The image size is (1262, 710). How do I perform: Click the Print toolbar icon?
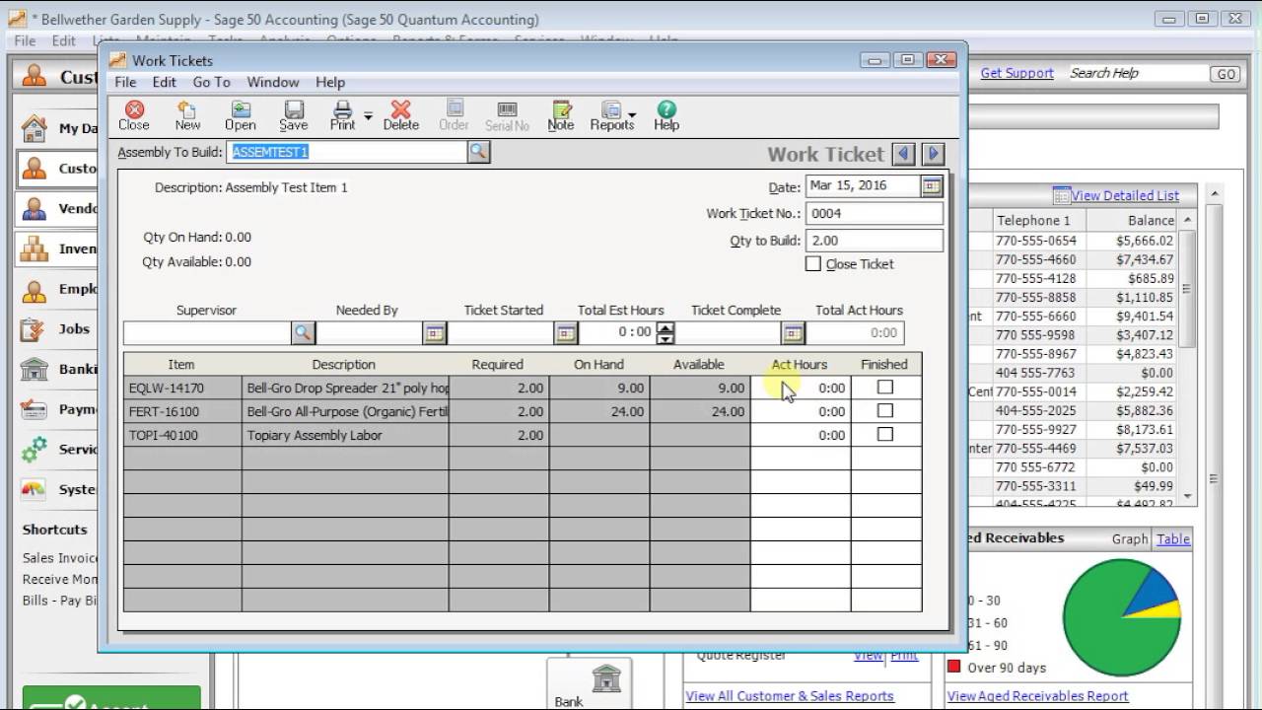[342, 115]
